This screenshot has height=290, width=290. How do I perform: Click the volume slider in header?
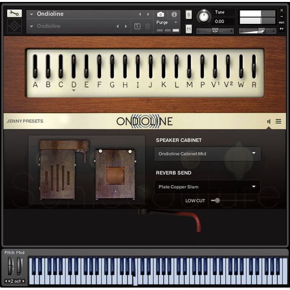coord(258,31)
